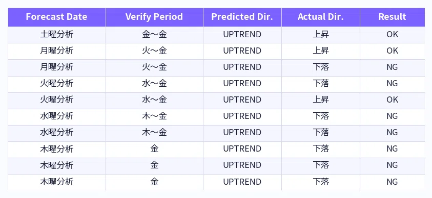
Task: Click UPTREND in the 土曜分析 row
Action: (242, 35)
